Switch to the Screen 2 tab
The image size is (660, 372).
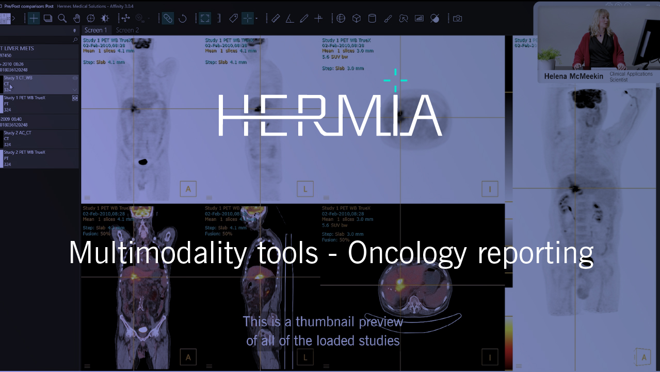click(x=127, y=30)
